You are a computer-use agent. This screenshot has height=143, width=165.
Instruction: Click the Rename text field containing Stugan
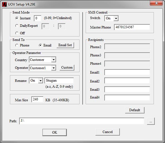pos(59,80)
